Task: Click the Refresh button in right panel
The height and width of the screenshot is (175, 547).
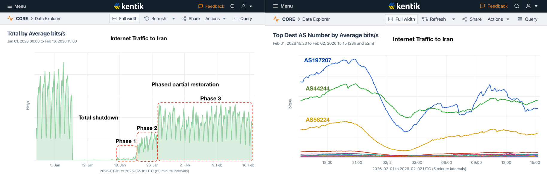Action: pos(434,19)
